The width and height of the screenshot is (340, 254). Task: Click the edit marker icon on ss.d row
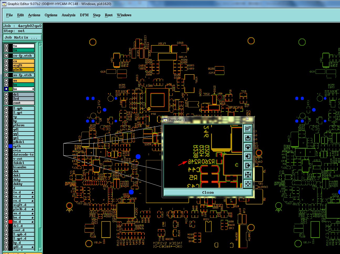(33, 214)
